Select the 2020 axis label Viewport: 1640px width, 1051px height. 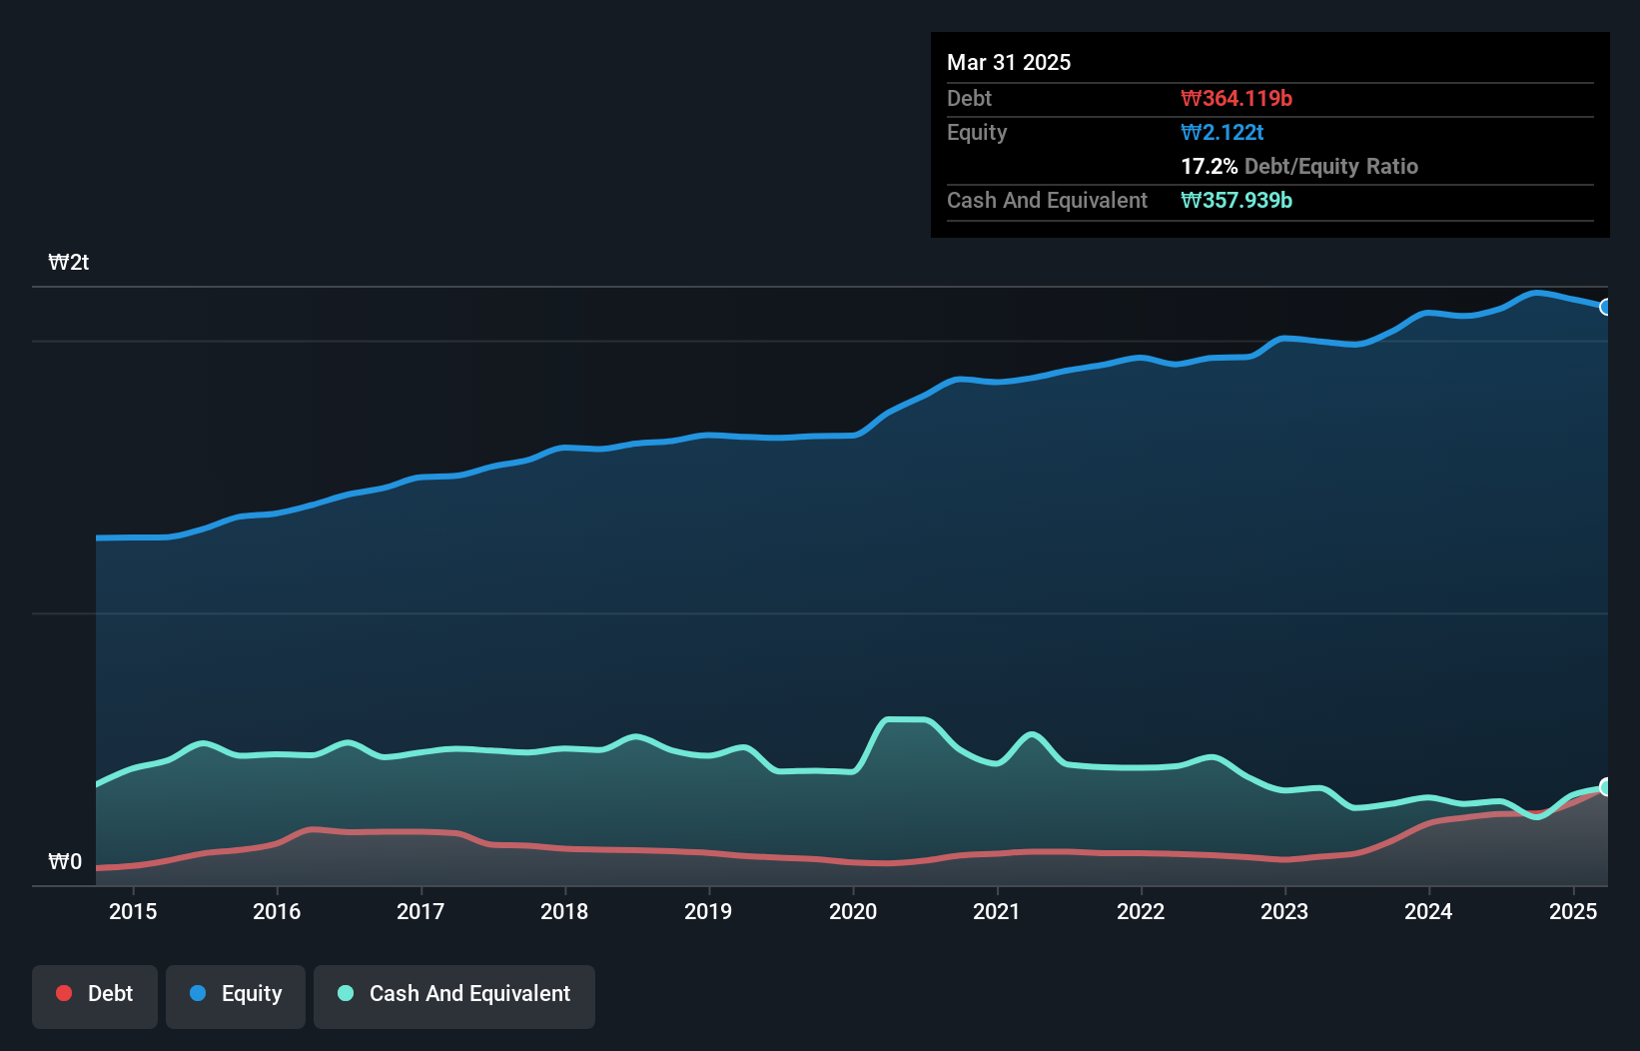pos(853,911)
